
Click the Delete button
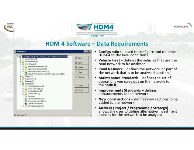click(x=82, y=67)
